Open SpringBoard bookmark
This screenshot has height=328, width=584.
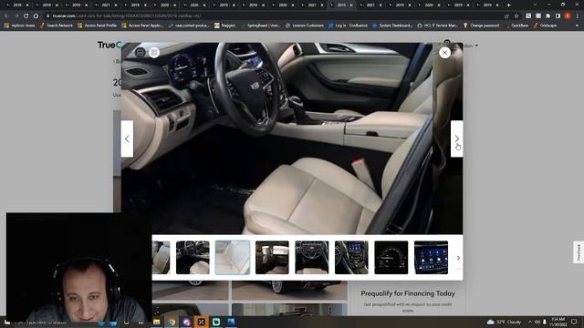pos(260,26)
